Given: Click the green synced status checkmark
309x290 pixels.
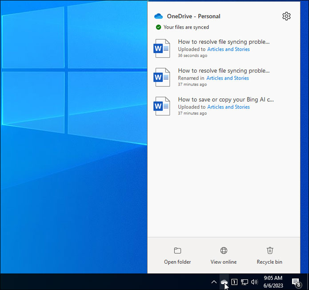Looking at the screenshot, I should (158, 27).
